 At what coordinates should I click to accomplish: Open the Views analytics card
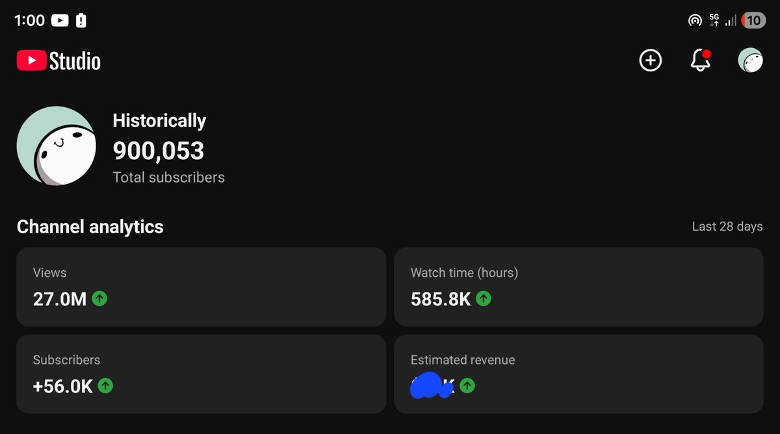click(x=201, y=287)
